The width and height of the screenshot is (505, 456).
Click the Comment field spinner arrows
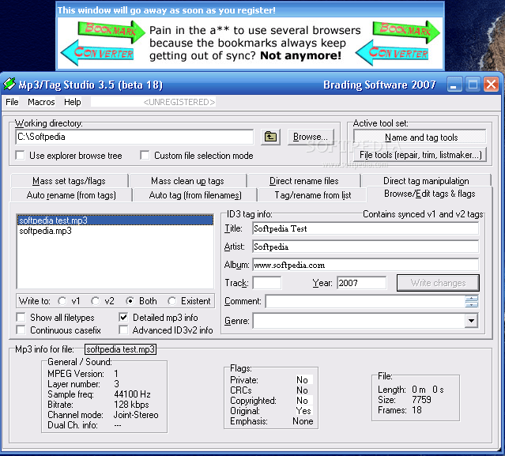tap(472, 301)
